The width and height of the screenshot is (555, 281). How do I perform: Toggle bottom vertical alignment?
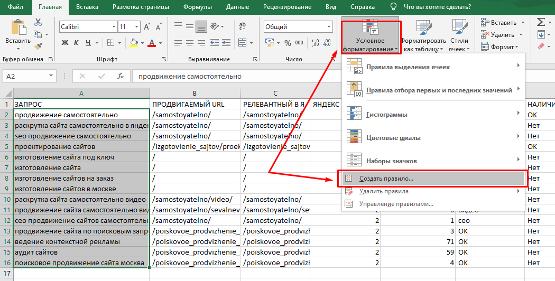coord(201,26)
